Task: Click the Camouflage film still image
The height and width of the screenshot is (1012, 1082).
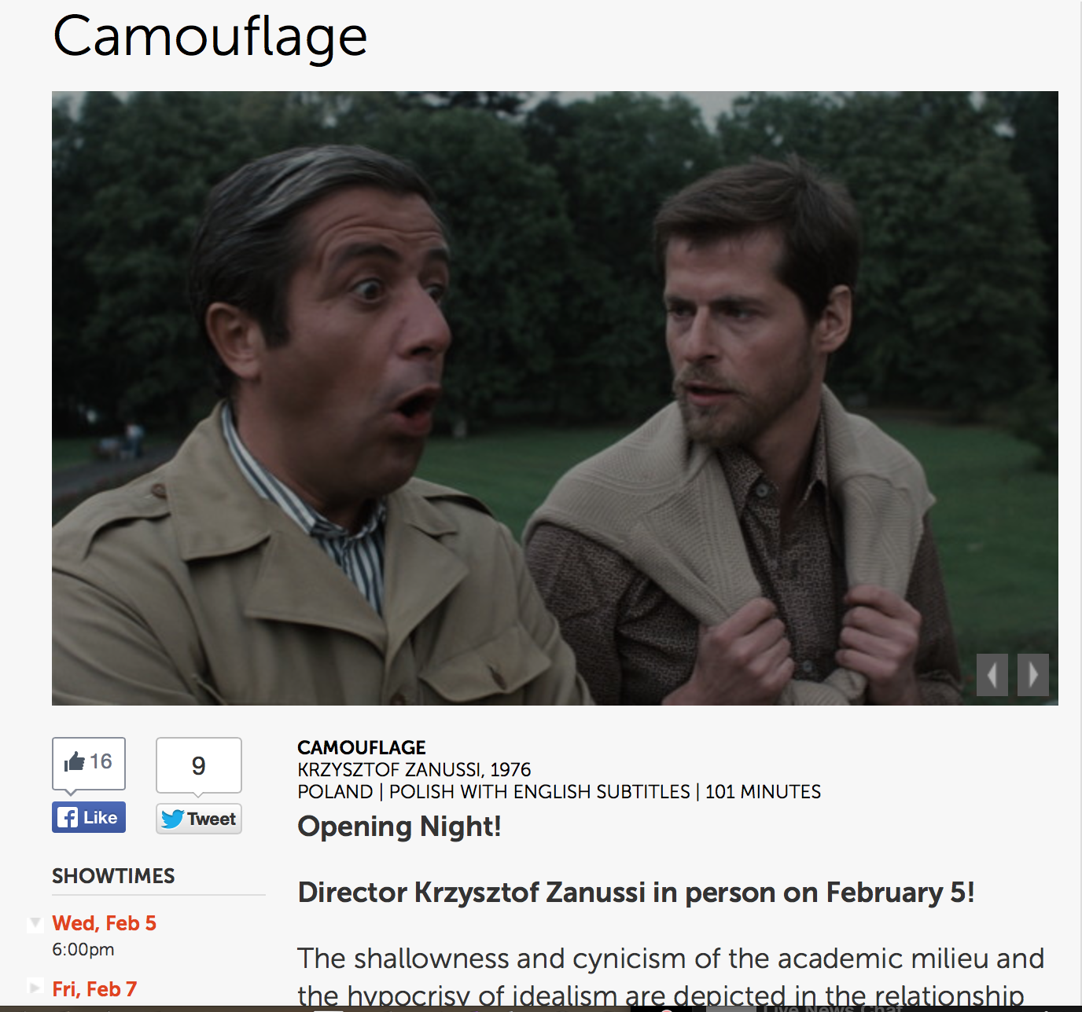Action: point(555,398)
